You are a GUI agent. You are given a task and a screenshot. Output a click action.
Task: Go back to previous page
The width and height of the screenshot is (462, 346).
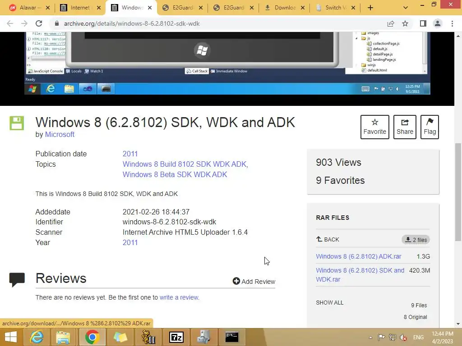pos(10,23)
